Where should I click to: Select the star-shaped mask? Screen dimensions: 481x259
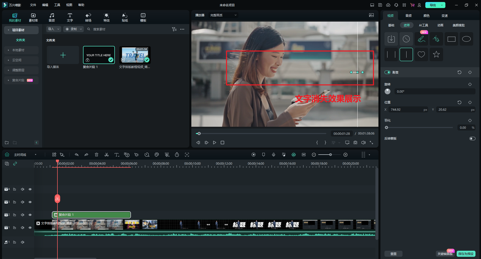436,54
